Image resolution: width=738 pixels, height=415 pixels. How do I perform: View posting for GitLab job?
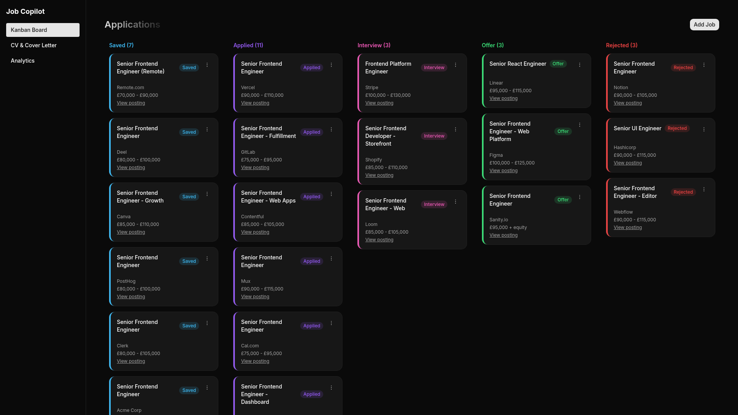click(255, 168)
